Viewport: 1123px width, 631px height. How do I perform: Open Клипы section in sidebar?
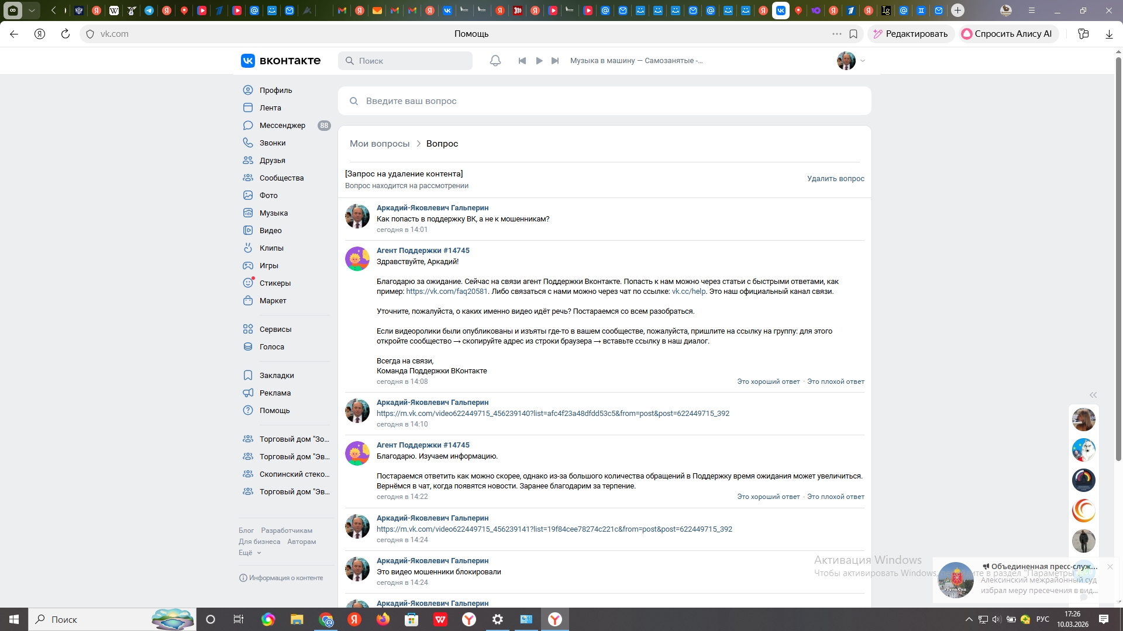pyautogui.click(x=271, y=248)
